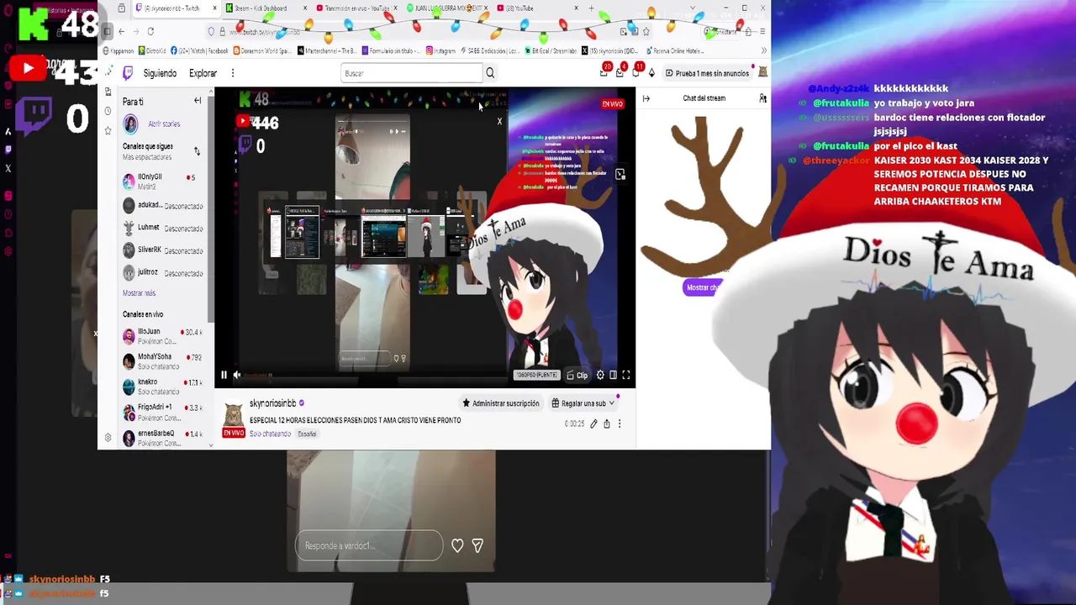Open the ernesBarbeQ live channel
Image resolution: width=1076 pixels, height=605 pixels.
coord(162,438)
